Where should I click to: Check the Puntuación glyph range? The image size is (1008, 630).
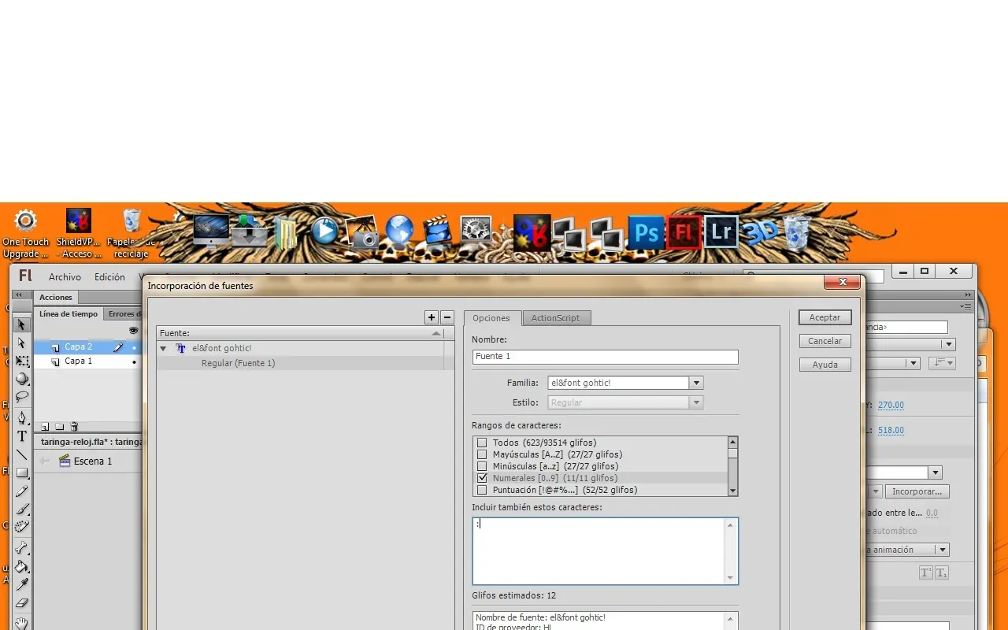click(x=482, y=490)
